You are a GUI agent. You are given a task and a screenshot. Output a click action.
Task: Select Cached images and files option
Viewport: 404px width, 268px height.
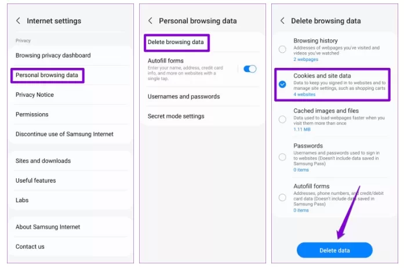coord(282,119)
